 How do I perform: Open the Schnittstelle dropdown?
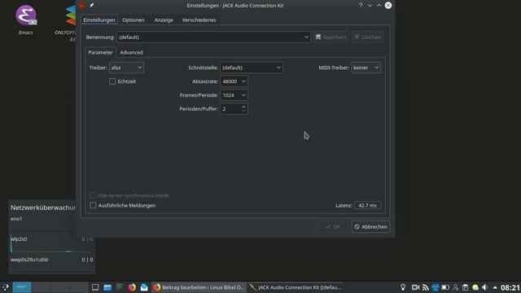[x=252, y=68]
